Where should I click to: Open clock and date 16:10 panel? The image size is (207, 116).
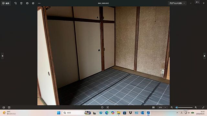(x=200, y=113)
